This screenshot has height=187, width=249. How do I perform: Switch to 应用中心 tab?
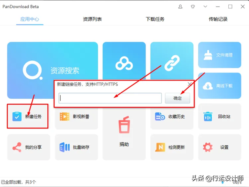click(30, 19)
